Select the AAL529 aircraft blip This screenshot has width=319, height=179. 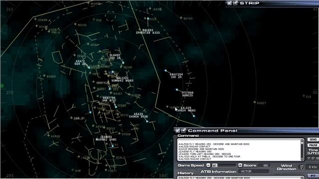click(194, 116)
